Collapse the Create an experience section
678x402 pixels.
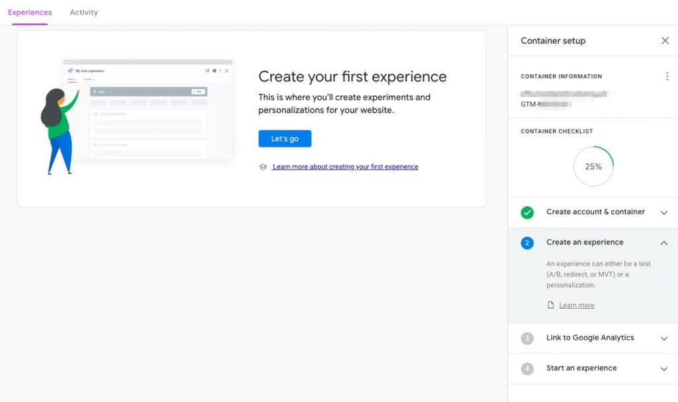coord(664,242)
